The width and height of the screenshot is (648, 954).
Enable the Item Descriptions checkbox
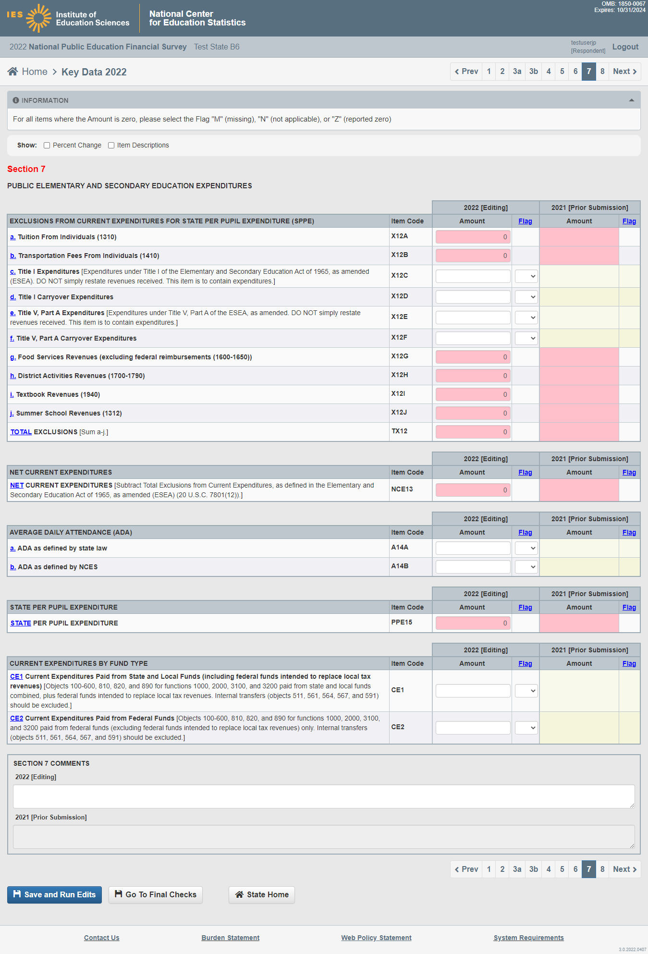[111, 146]
